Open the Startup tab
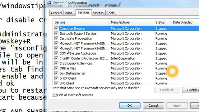 click(x=98, y=13)
